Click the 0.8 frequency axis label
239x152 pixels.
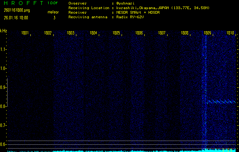[x=3, y=106]
